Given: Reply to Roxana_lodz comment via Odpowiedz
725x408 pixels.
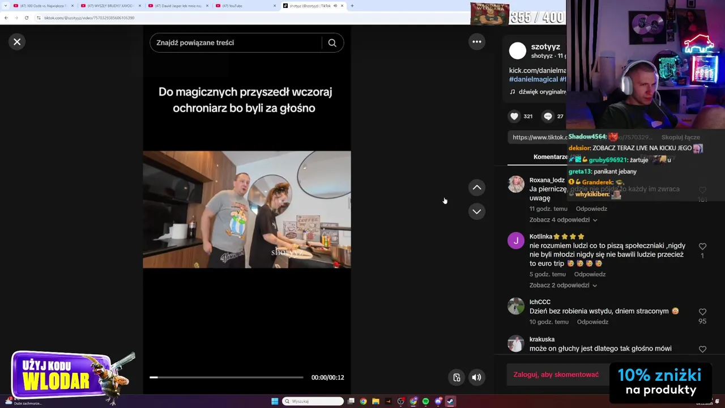Looking at the screenshot, I should click(591, 209).
